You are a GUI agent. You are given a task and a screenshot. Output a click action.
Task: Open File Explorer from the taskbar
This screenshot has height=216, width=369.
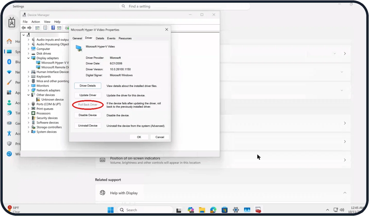click(x=202, y=210)
